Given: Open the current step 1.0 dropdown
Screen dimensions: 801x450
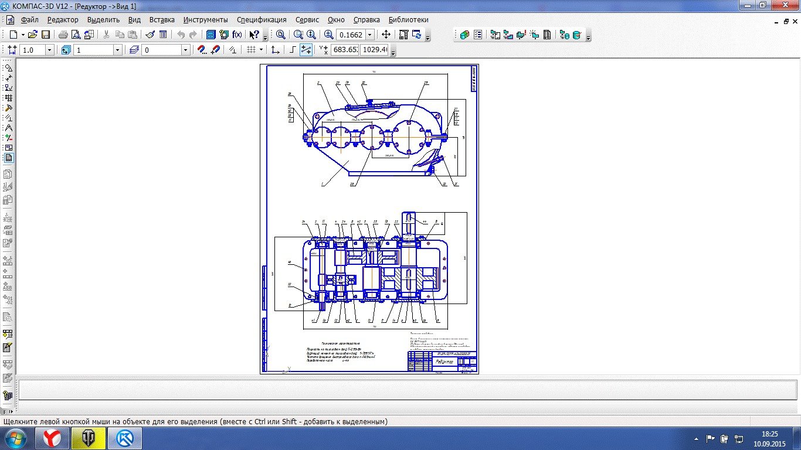Looking at the screenshot, I should tap(49, 50).
